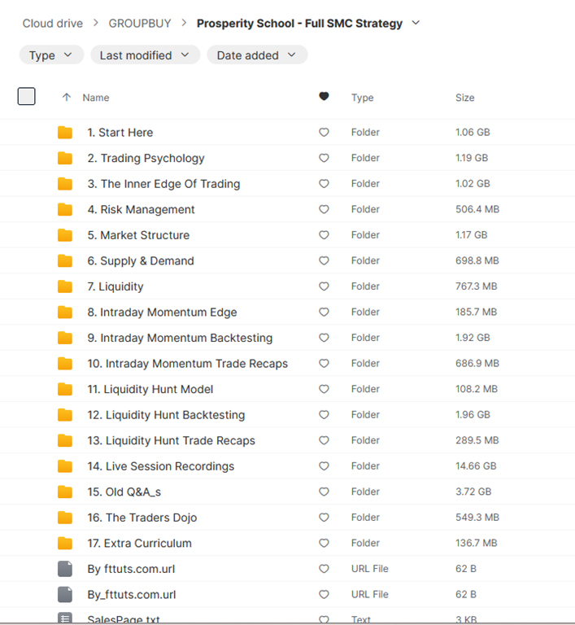Click the folder icon for Extra Curriculum

tap(65, 543)
